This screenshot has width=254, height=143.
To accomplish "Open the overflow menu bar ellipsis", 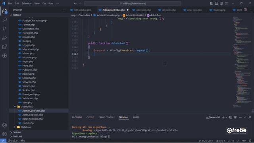I will (x=58, y=4).
